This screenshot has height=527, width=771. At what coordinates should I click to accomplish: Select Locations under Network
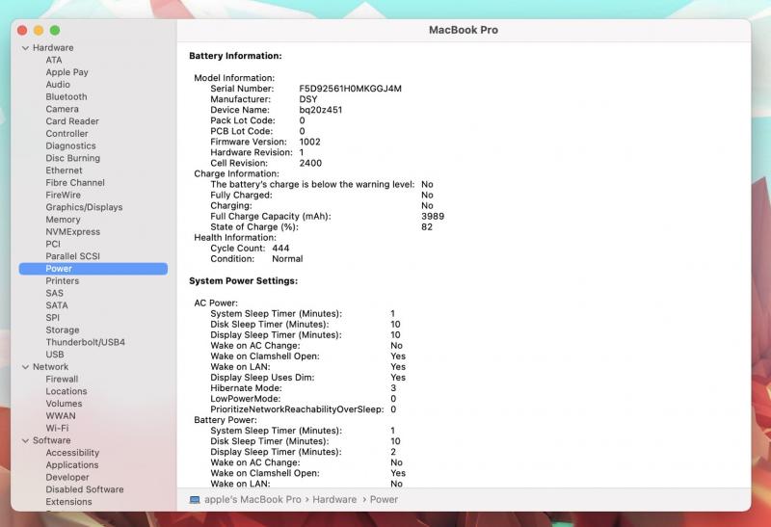click(x=66, y=392)
